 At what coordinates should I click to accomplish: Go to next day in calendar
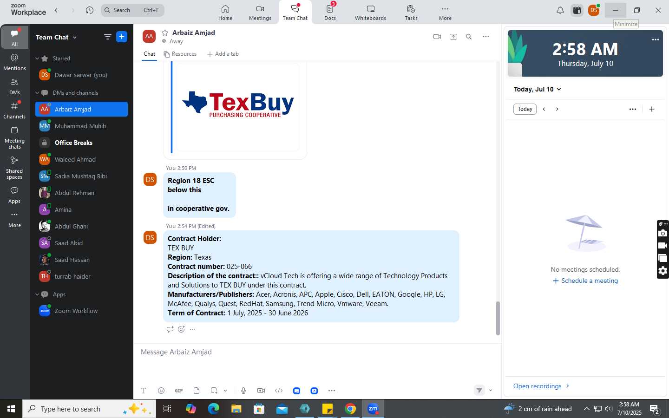coord(557,109)
